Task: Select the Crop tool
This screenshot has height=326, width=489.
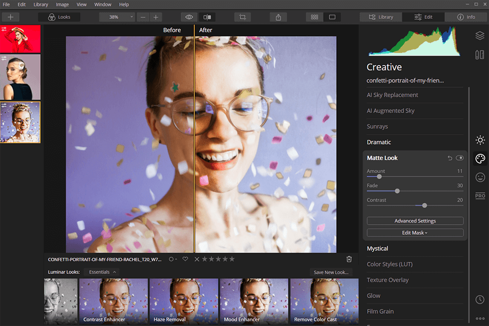Action: (x=242, y=17)
